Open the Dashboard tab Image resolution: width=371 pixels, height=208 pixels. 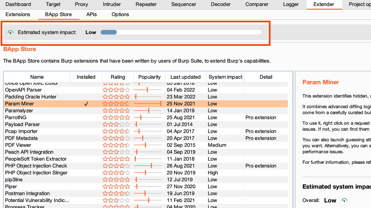[18, 4]
